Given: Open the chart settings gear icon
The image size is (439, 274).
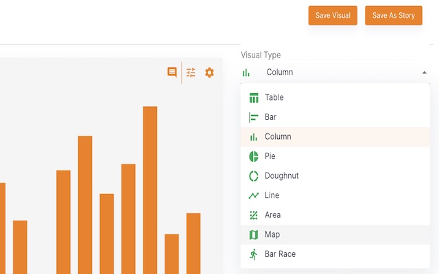Looking at the screenshot, I should tap(209, 73).
